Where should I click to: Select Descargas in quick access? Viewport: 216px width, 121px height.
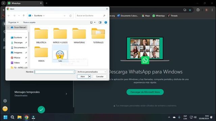[x=18, y=43]
